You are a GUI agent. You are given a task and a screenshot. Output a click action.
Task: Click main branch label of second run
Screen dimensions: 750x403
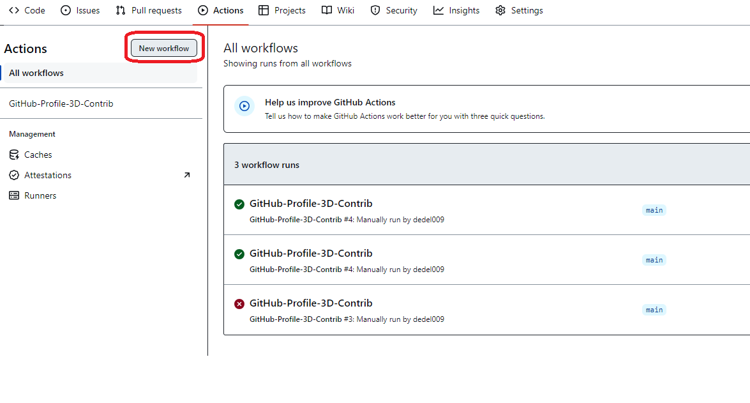[654, 260]
